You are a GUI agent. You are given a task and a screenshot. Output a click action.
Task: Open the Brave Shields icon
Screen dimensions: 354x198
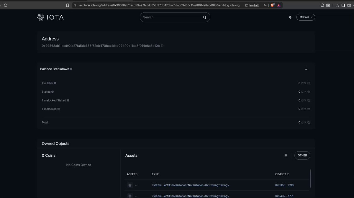click(x=273, y=5)
